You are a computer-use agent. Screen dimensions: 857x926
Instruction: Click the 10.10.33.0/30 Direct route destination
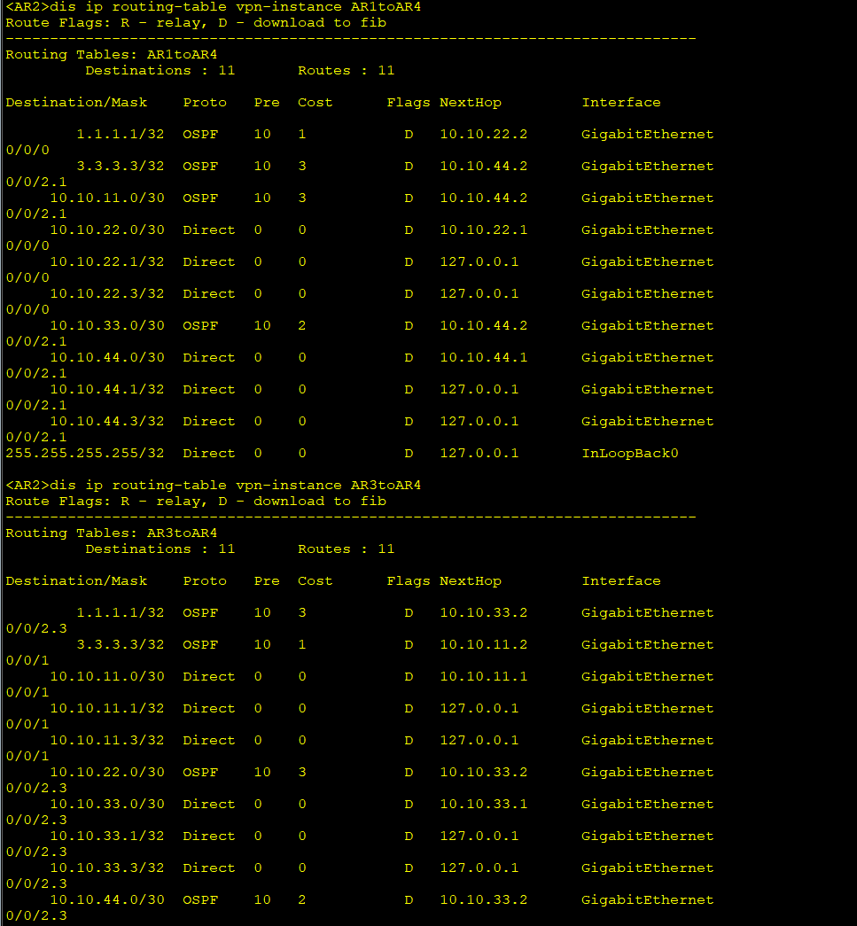coord(107,805)
